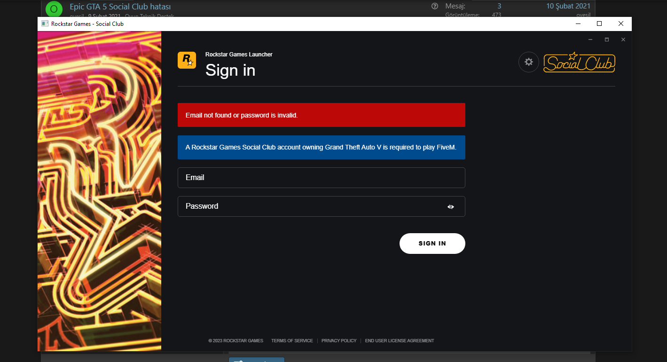Click the Rockstar Games logo icon
The height and width of the screenshot is (362, 667).
click(x=187, y=60)
